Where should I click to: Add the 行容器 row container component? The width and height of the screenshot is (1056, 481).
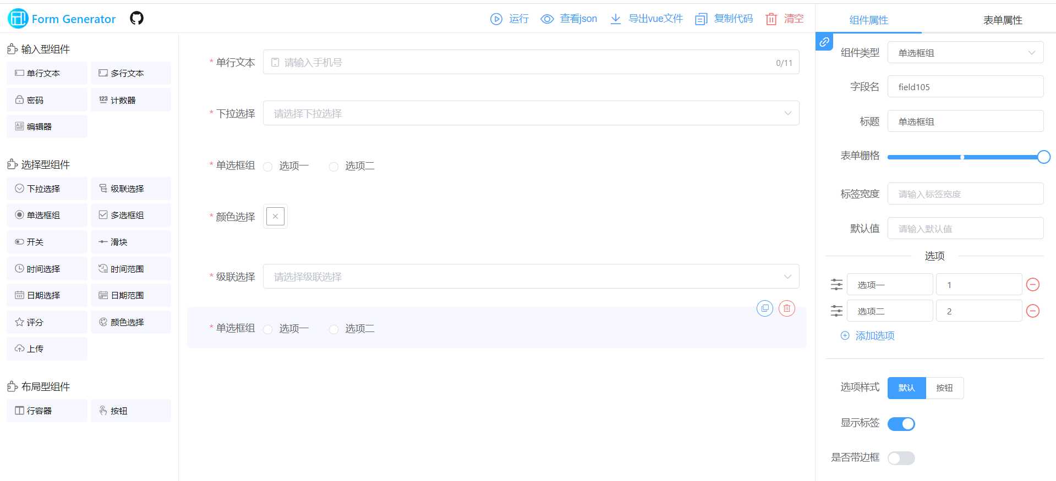(x=47, y=411)
